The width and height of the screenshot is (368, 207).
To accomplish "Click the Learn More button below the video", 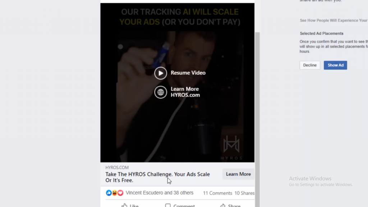I will pos(238,174).
